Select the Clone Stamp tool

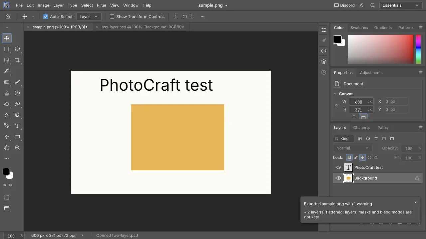(7, 93)
